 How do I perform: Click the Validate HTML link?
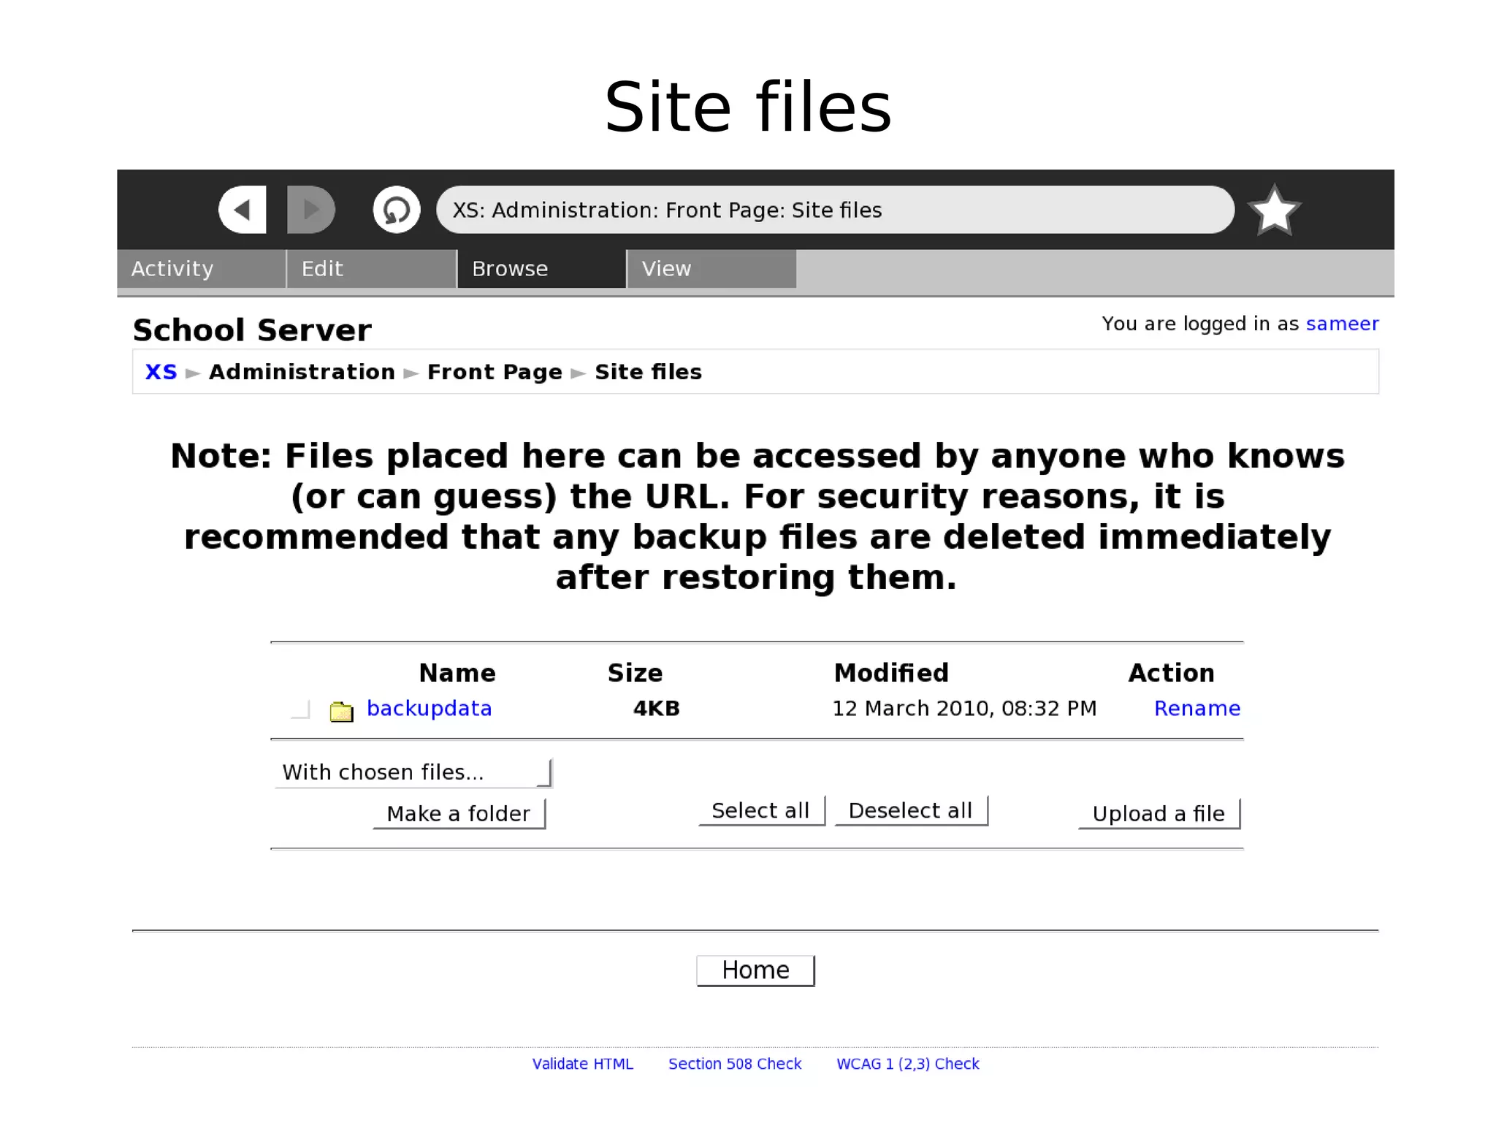pos(583,1064)
